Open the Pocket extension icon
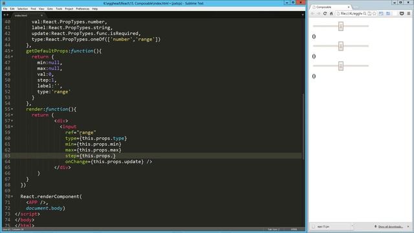414x233 pixels. [x=402, y=14]
